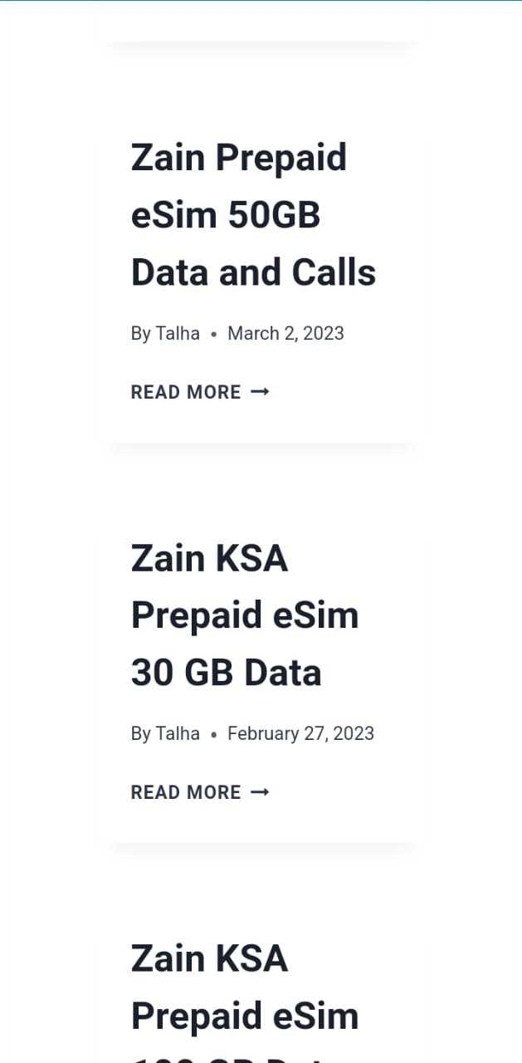Click the dot separator in February 27 byline

tap(214, 734)
